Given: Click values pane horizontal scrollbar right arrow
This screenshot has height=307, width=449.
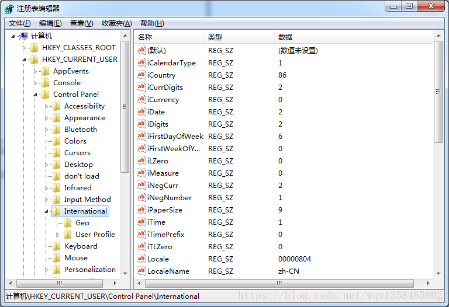Looking at the screenshot, I should (x=429, y=283).
